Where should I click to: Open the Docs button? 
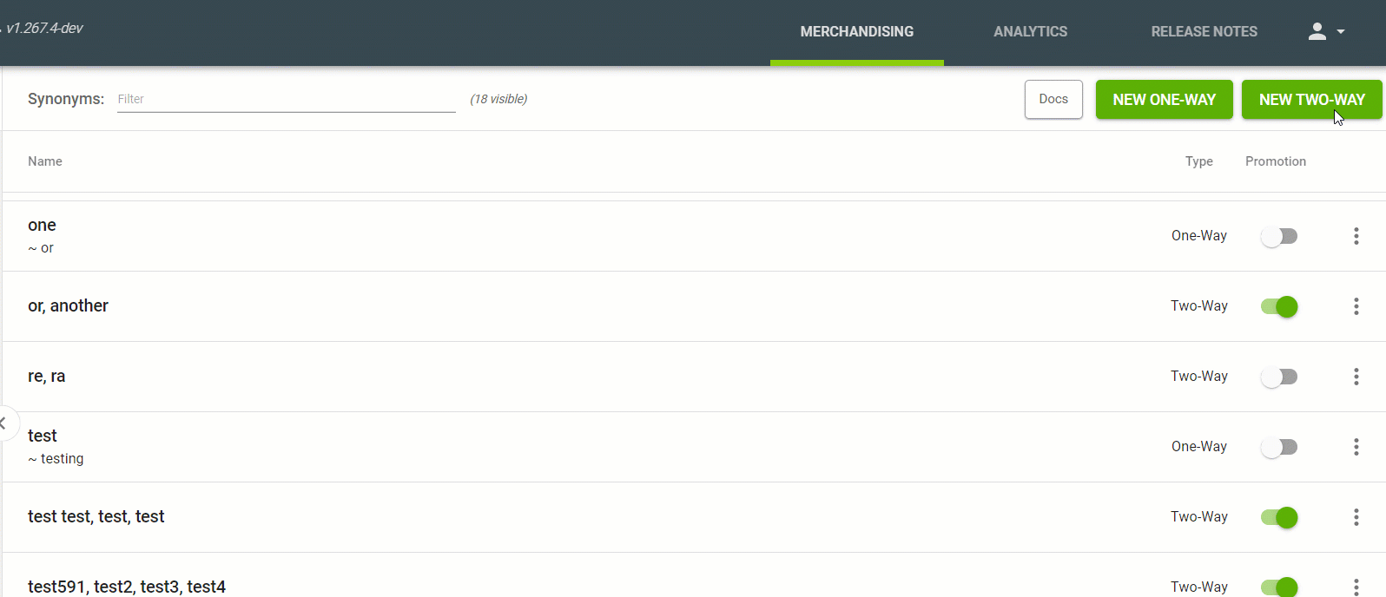(1053, 99)
